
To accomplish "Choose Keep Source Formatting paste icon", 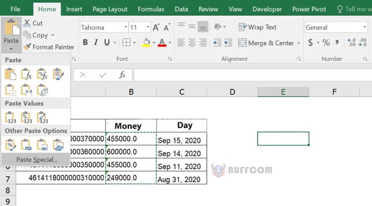I will [x=58, y=74].
